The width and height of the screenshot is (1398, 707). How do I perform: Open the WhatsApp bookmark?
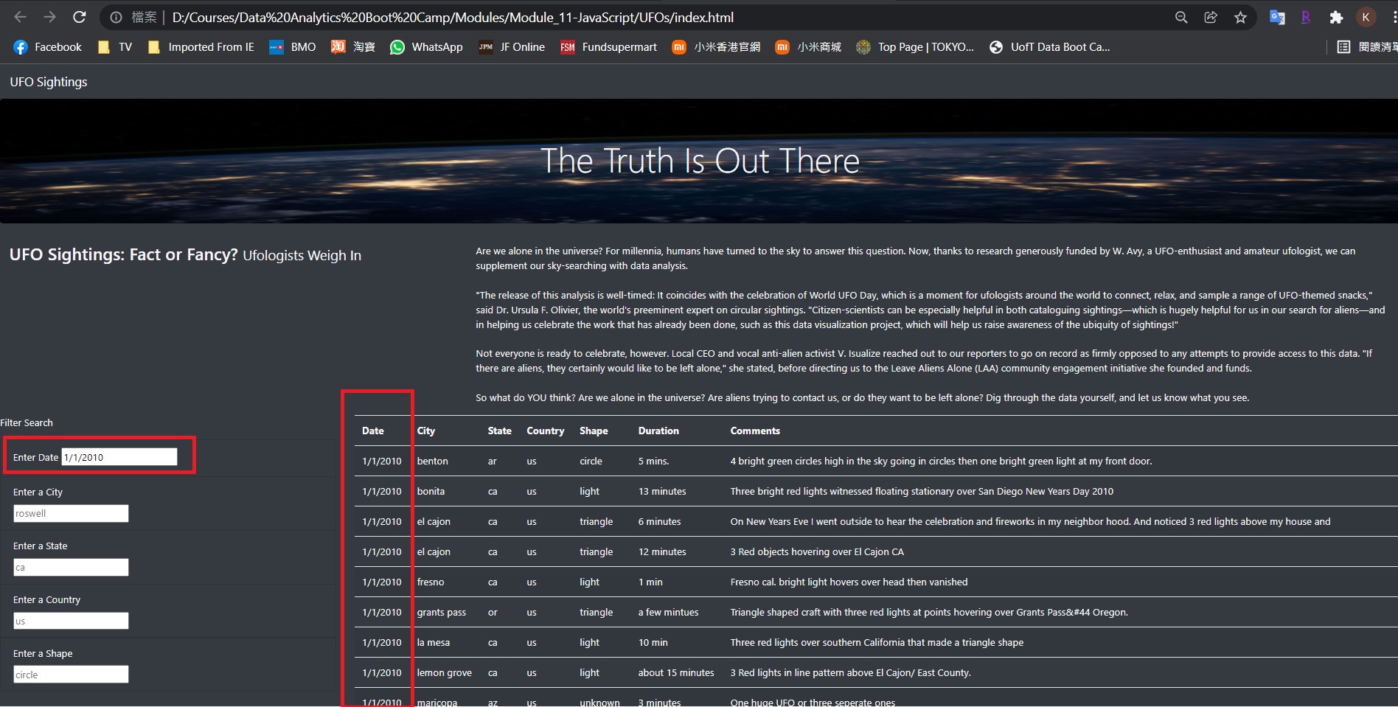pos(426,47)
